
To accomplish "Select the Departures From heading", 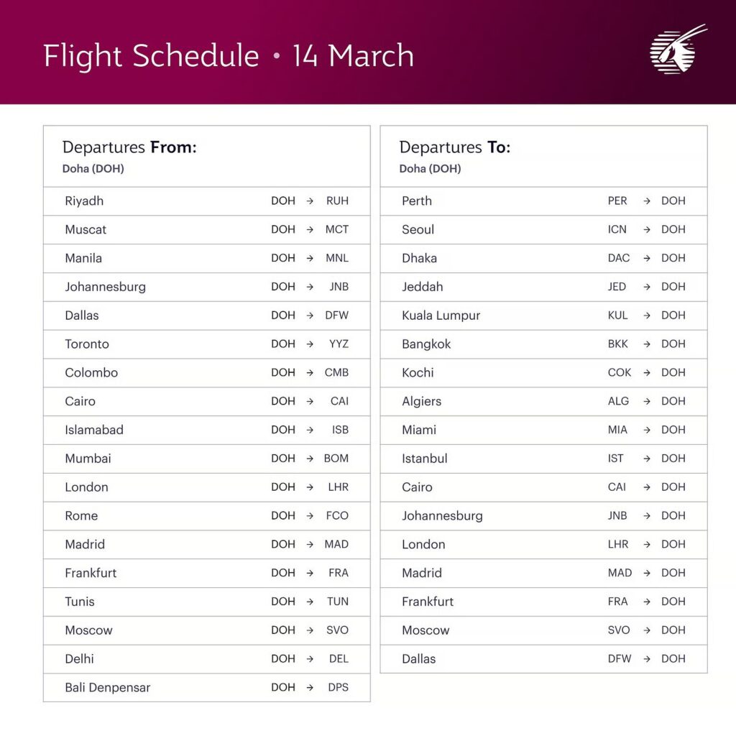I will coord(129,147).
